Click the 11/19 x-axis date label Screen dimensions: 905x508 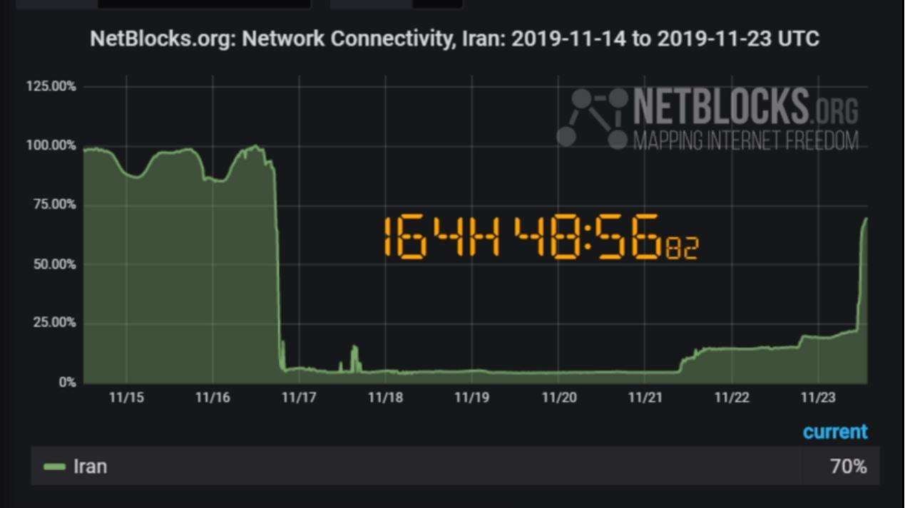point(472,398)
